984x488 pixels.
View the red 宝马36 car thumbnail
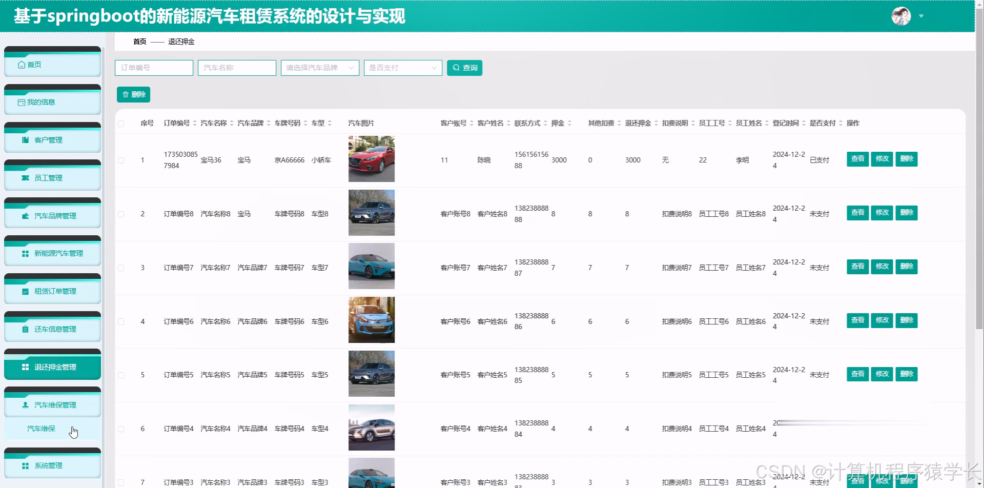(371, 159)
